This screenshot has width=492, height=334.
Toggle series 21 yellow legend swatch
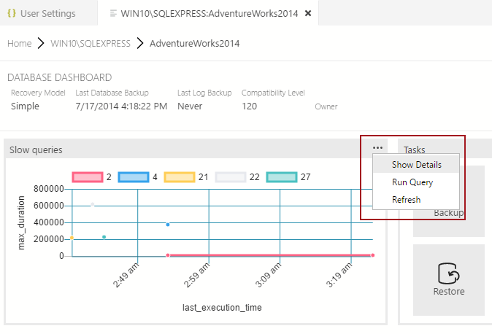(x=180, y=177)
